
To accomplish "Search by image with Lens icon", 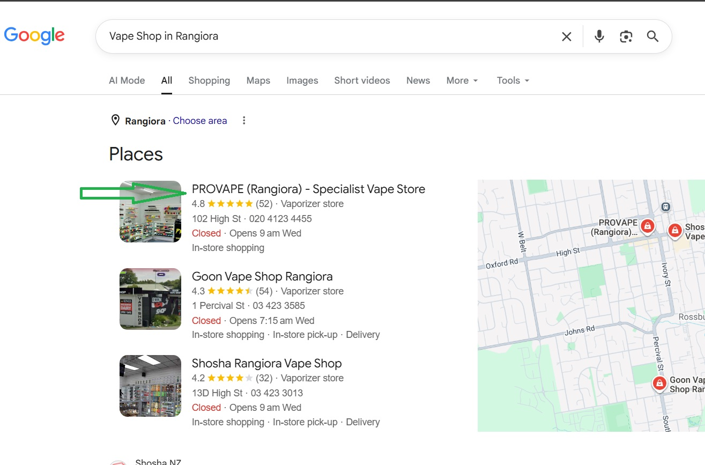I will [x=626, y=36].
